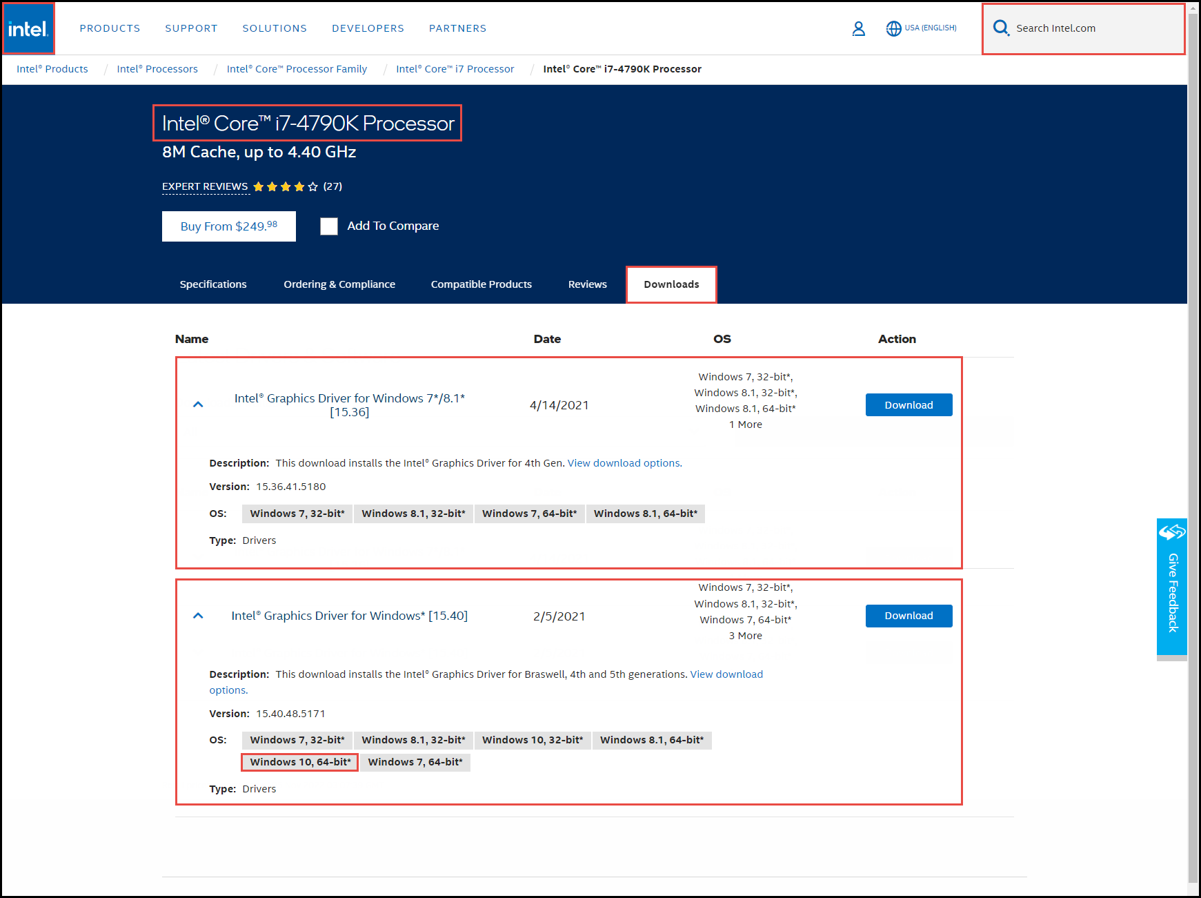Click the globe language icon
Viewport: 1201px width, 898px height.
(x=893, y=28)
